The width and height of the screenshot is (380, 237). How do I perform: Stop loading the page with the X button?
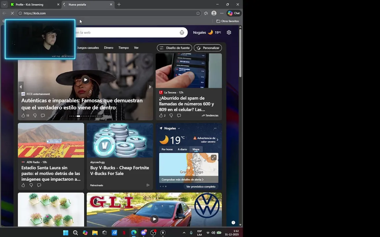coord(12,13)
